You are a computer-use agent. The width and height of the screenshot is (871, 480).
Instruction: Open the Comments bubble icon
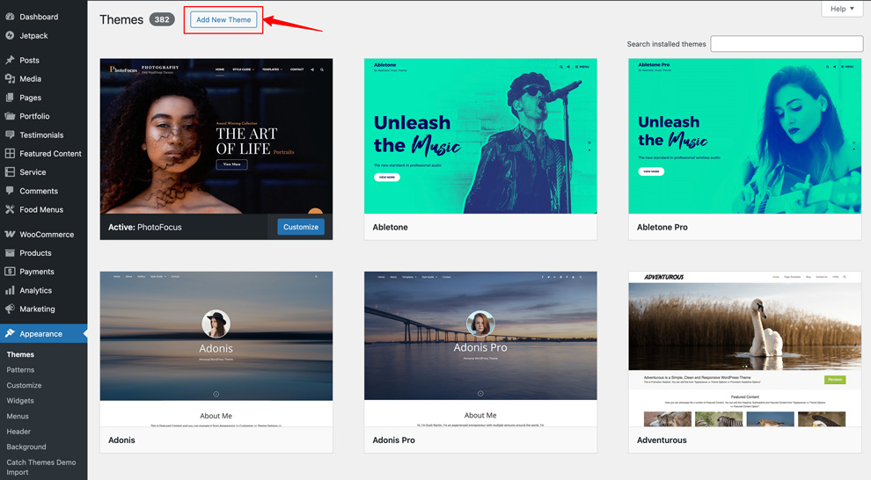tap(10, 191)
